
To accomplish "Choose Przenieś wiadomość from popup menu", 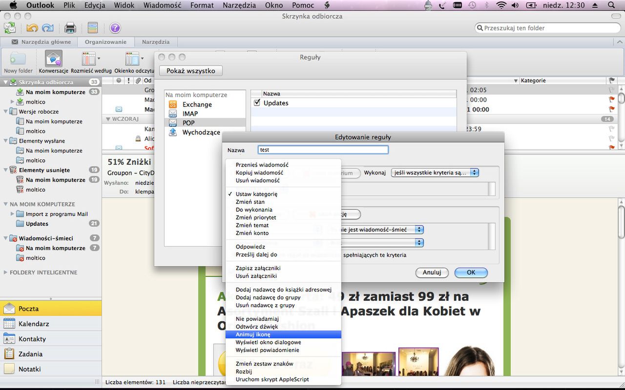I will [x=283, y=165].
